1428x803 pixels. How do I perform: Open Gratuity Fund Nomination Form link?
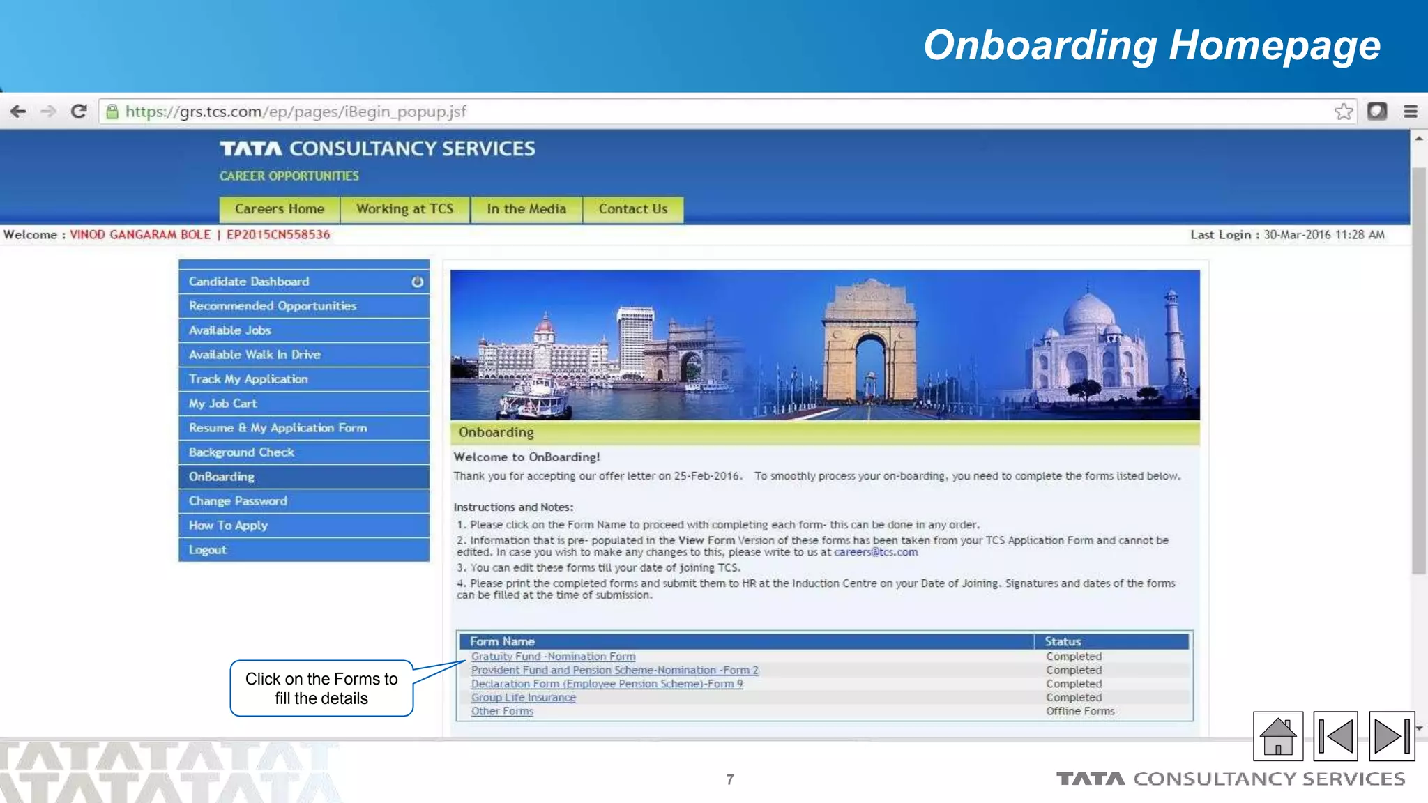553,657
